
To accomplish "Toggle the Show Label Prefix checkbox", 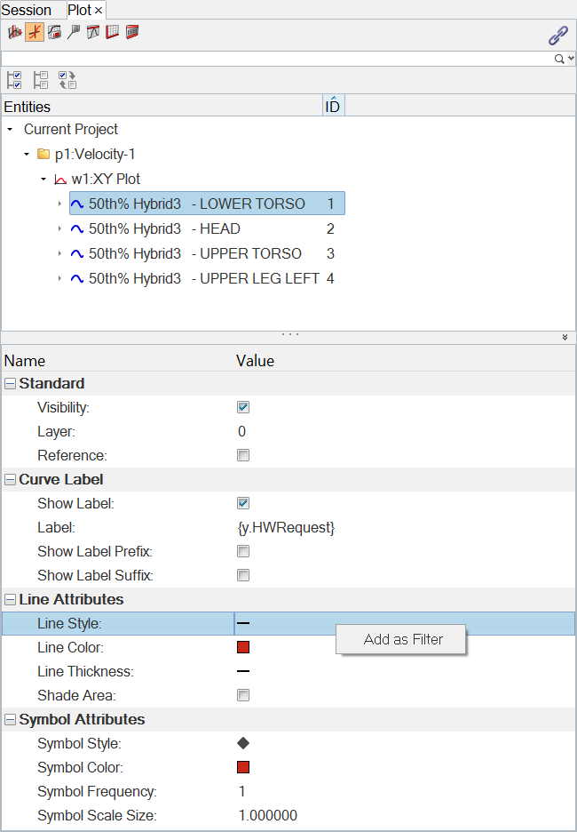I will click(x=243, y=551).
